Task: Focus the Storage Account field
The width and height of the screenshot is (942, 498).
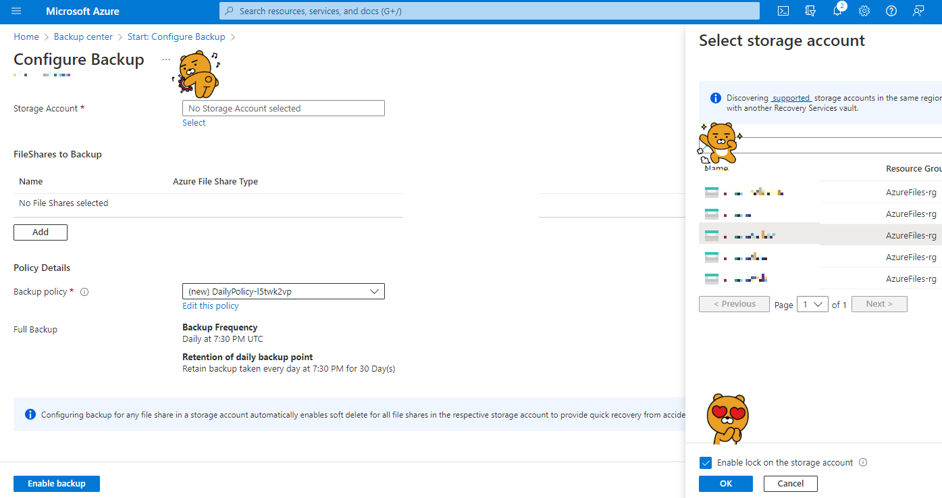Action: point(284,108)
